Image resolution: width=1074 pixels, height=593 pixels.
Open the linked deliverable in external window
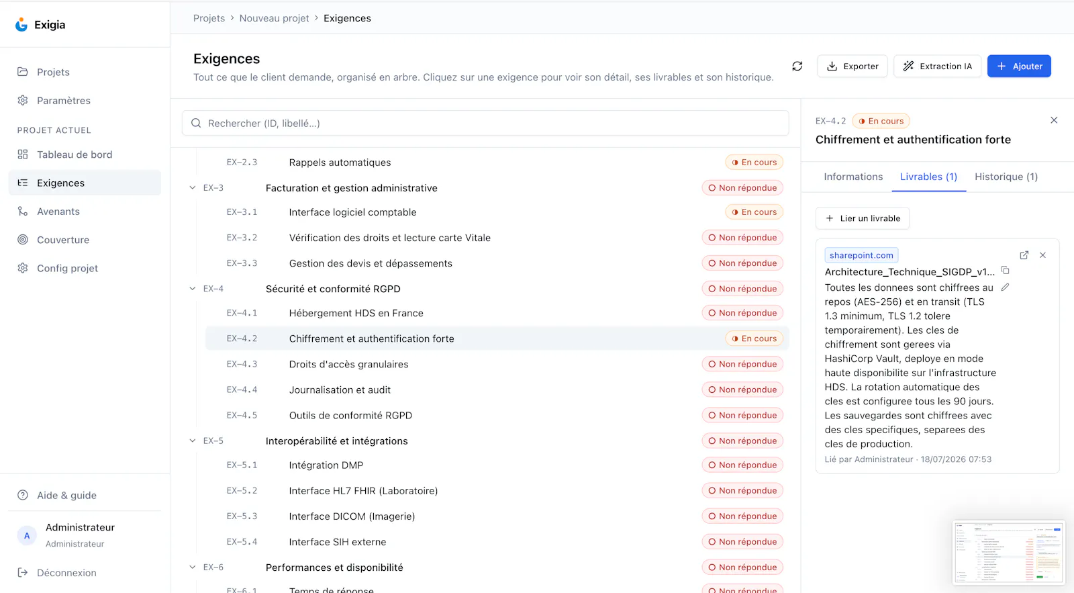coord(1024,255)
